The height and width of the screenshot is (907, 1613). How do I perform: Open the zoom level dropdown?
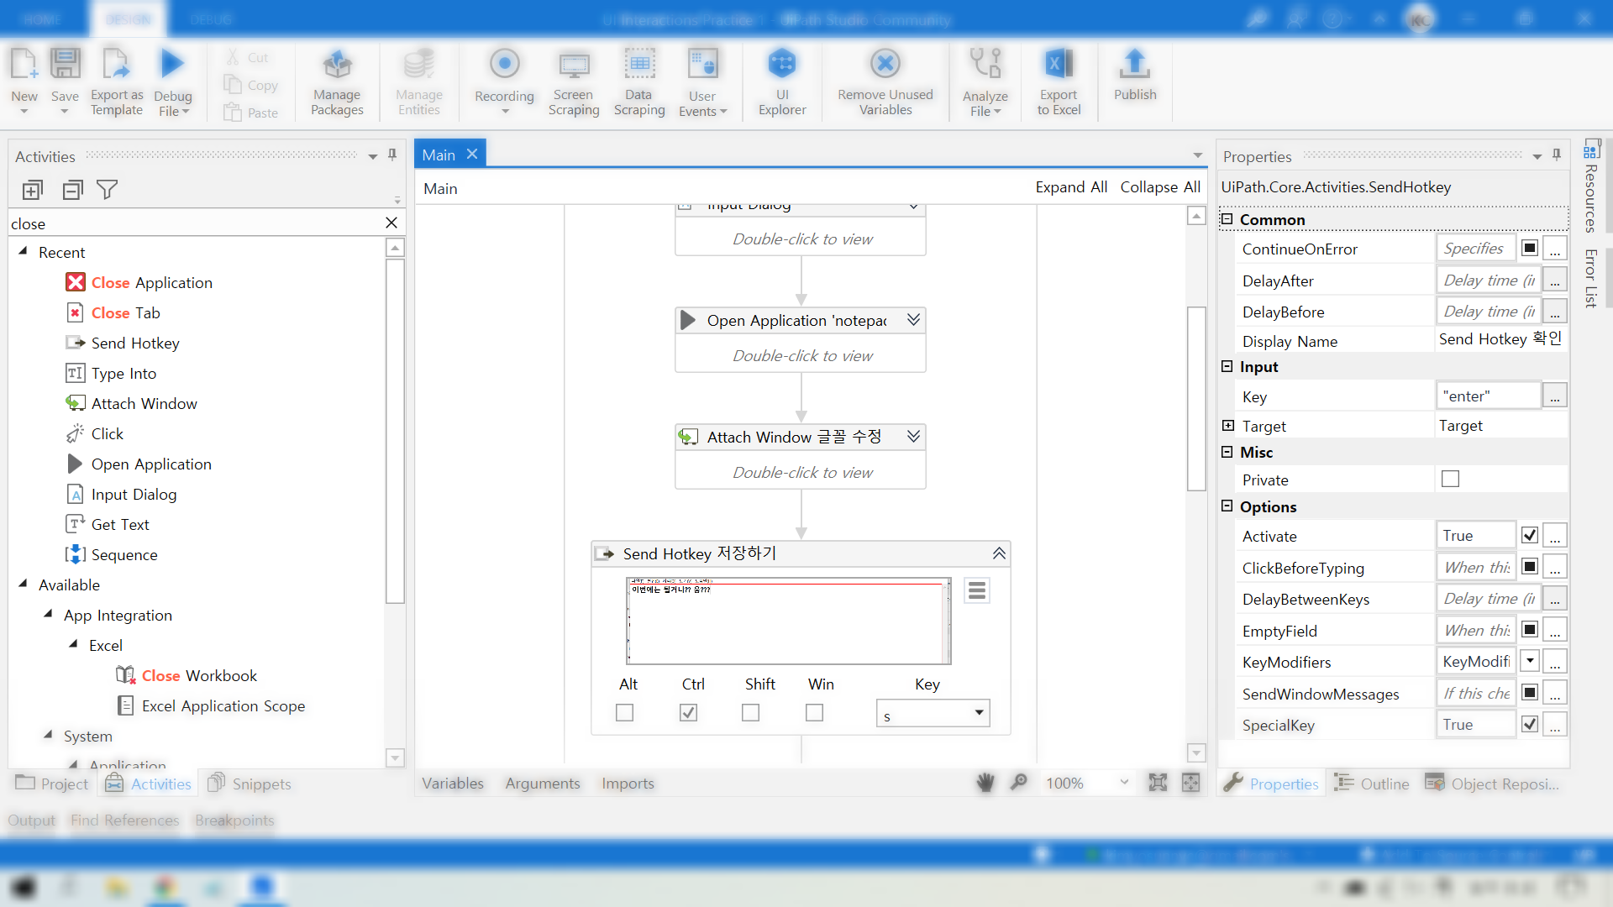[1124, 783]
